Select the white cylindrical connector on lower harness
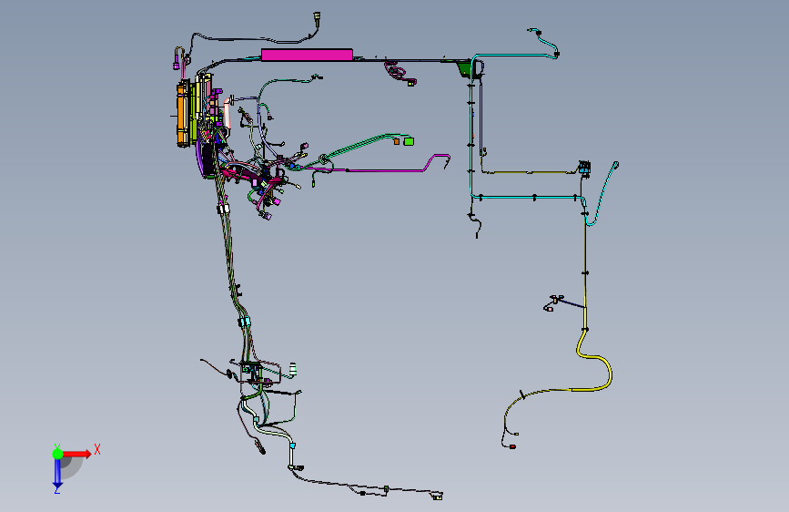 tap(292, 370)
